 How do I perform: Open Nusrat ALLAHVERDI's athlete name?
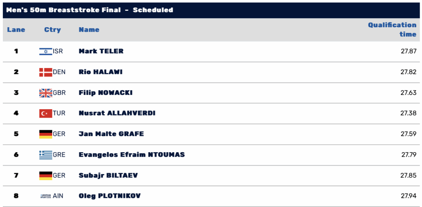pyautogui.click(x=117, y=113)
